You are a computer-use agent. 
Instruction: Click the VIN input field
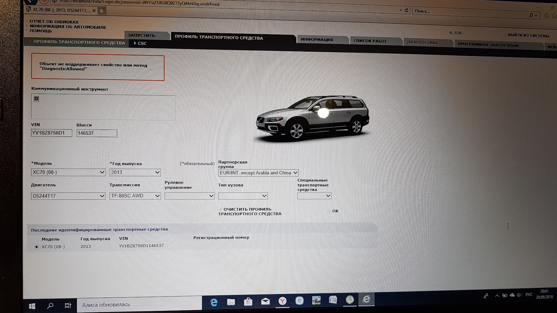51,133
